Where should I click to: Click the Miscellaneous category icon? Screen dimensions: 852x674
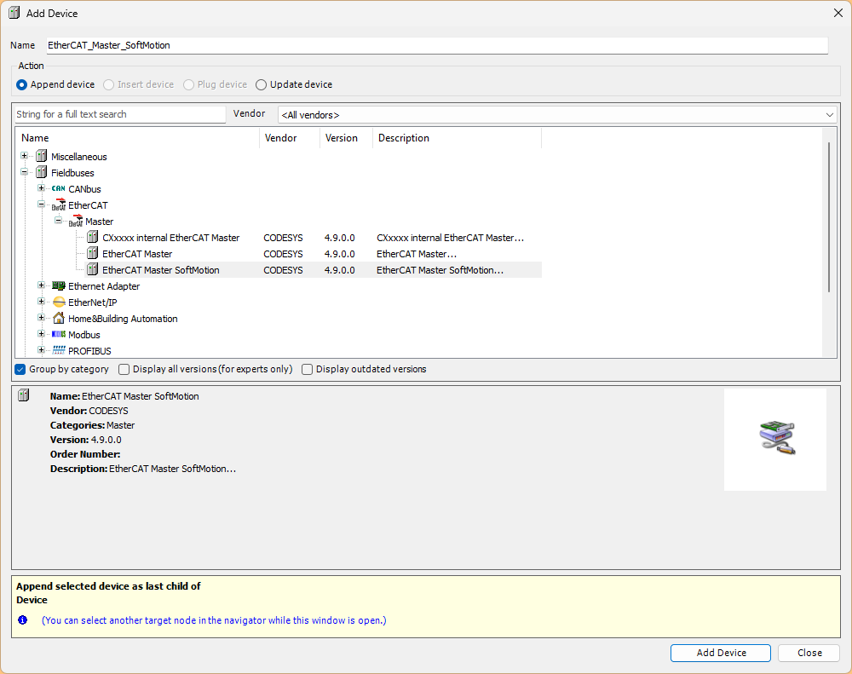pos(41,157)
